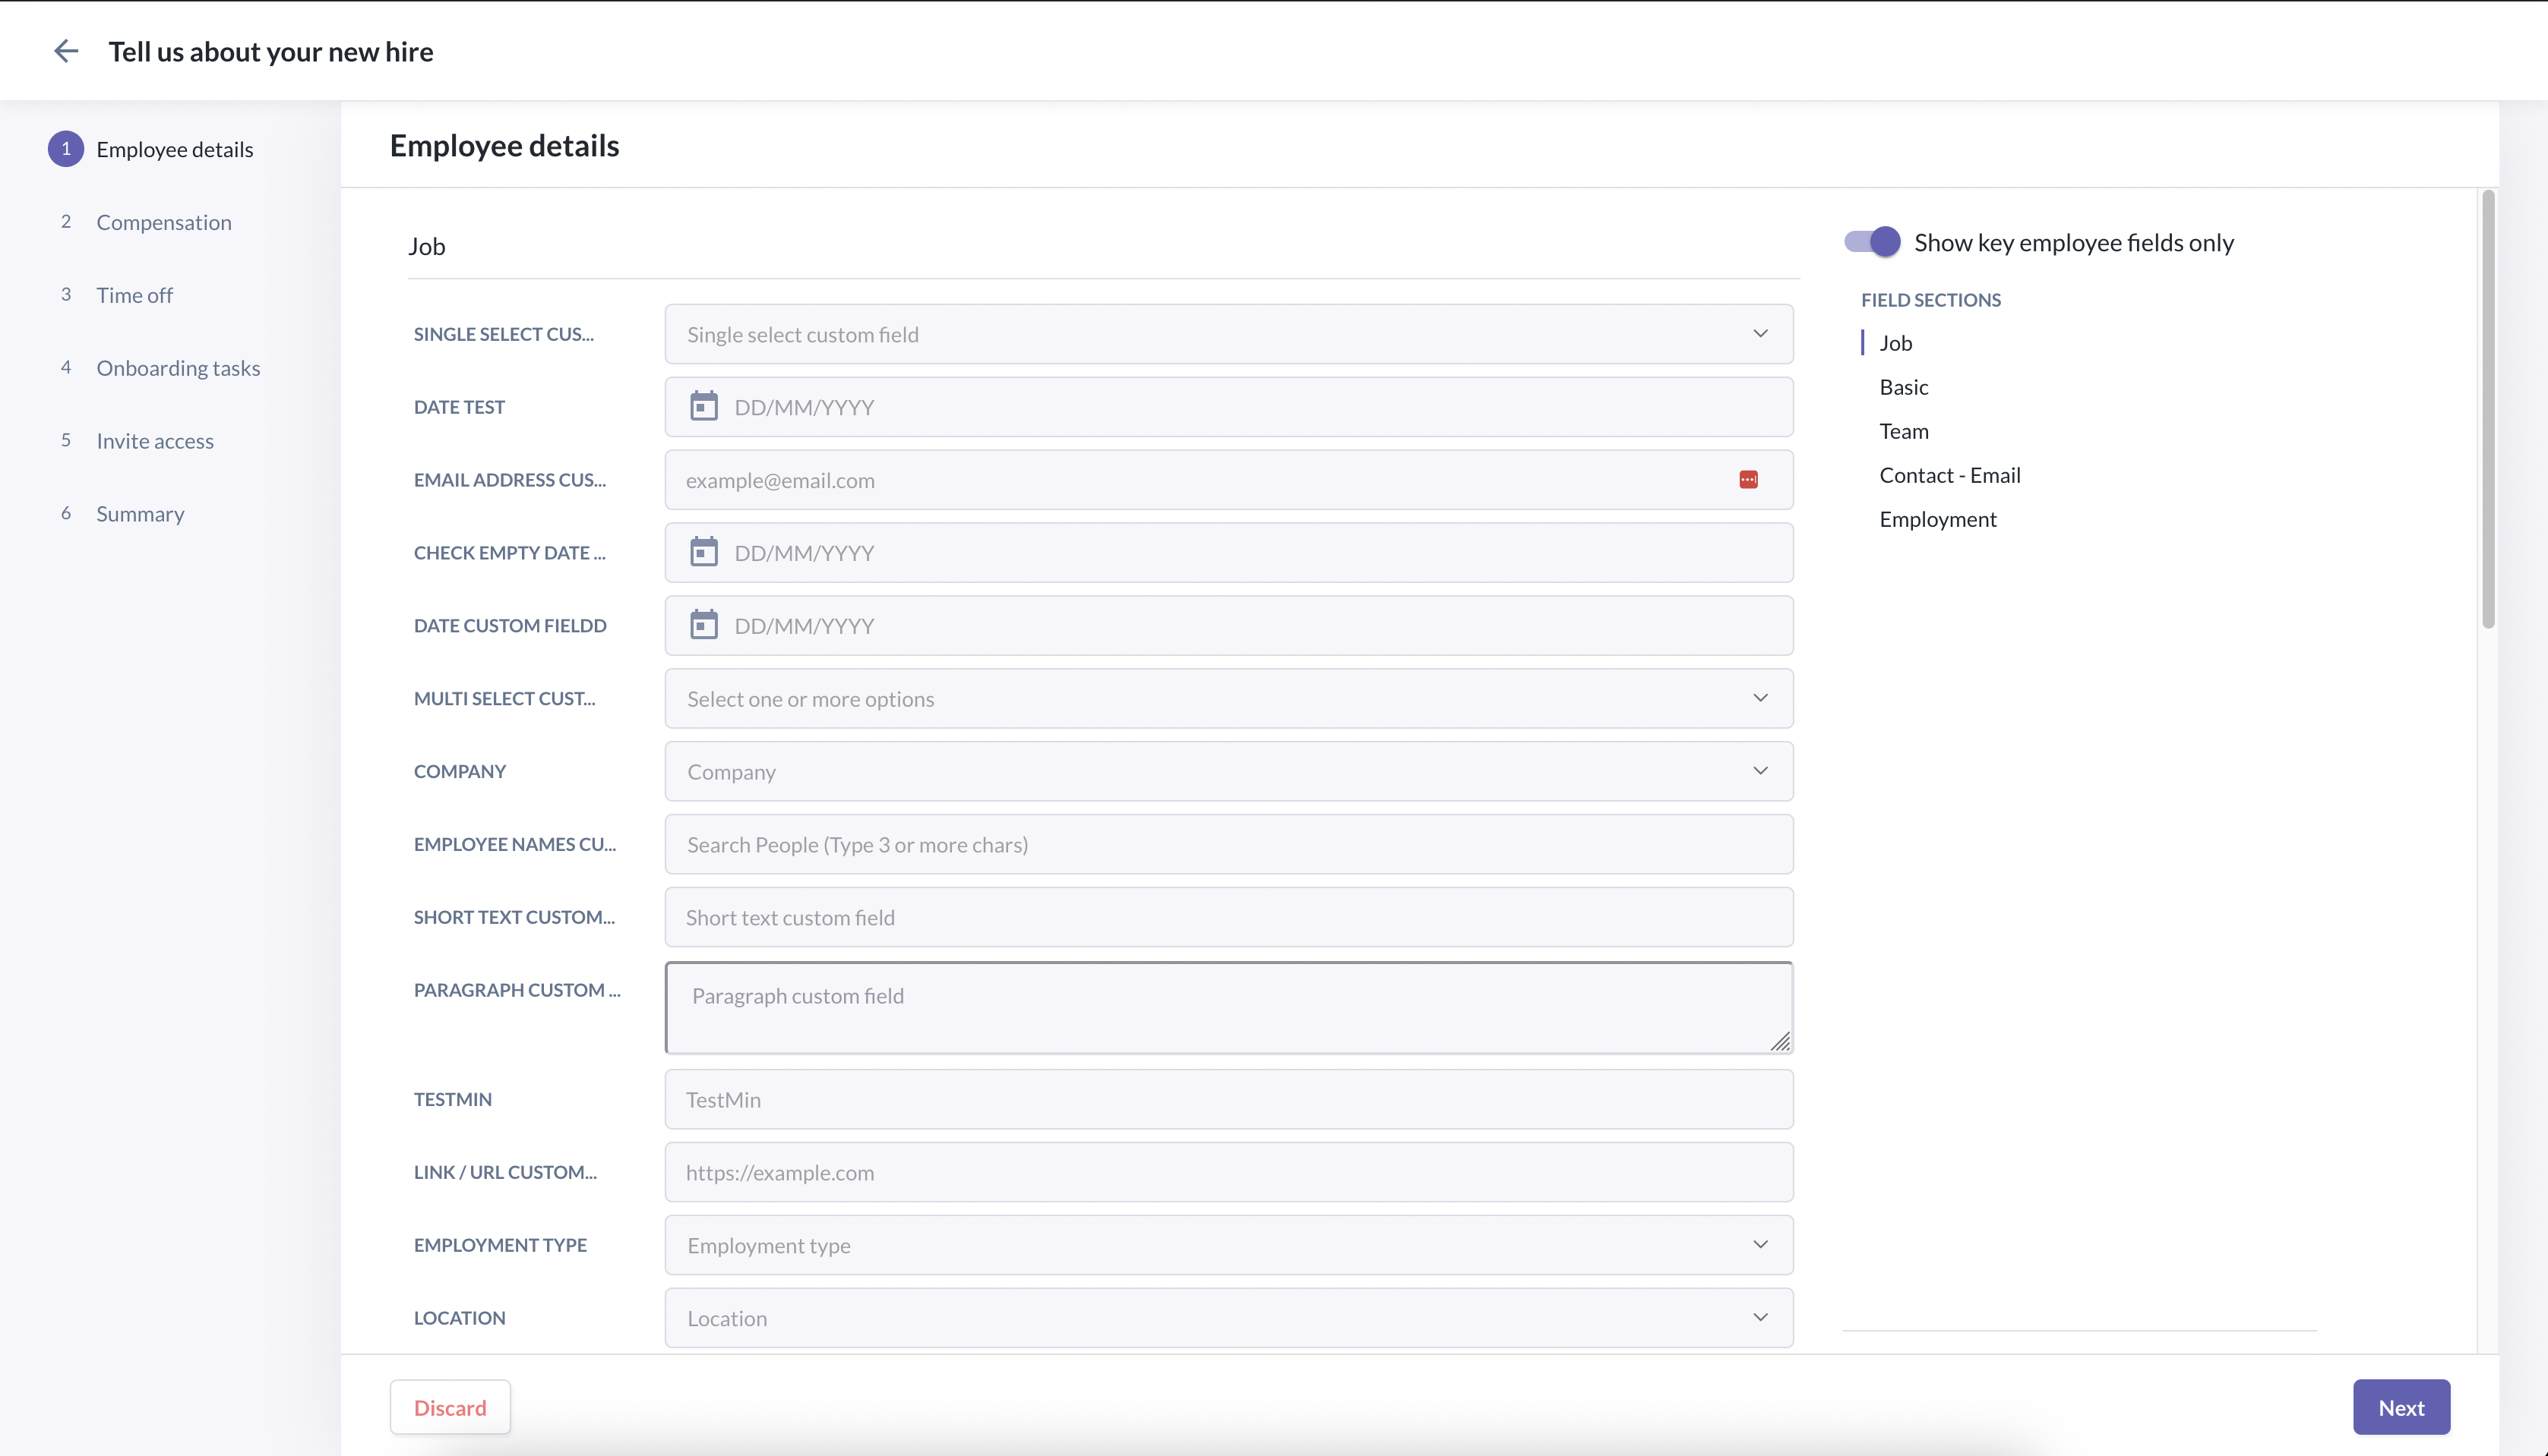Expand Employment type dropdown
This screenshot has width=2548, height=1456.
[x=1228, y=1245]
